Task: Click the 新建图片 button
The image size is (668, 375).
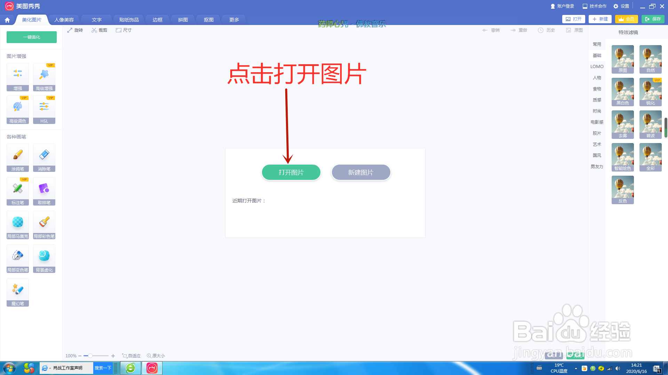Action: click(361, 173)
